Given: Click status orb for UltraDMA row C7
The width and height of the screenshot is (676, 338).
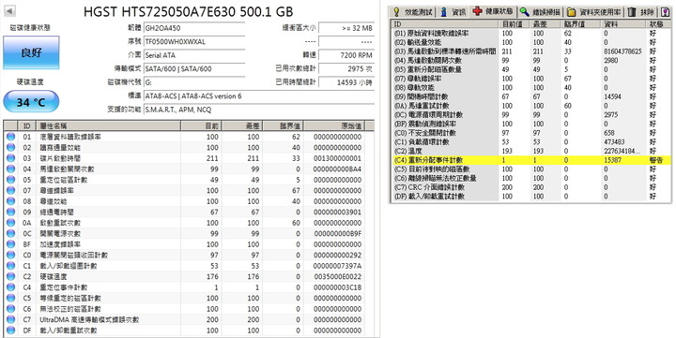Looking at the screenshot, I should pos(10,319).
